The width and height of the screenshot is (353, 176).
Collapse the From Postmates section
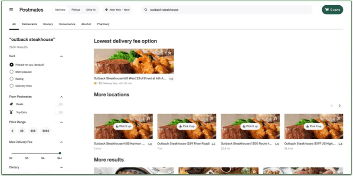(62, 97)
